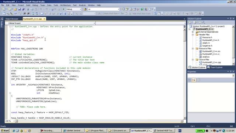
Task: Open the Edit menu
Action: [8, 5]
